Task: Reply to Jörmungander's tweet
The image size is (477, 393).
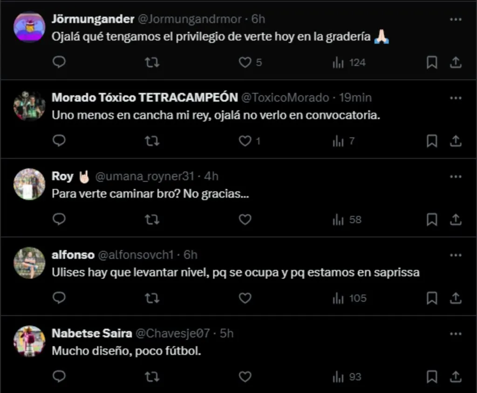Action: (59, 62)
